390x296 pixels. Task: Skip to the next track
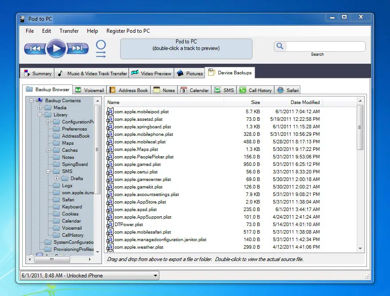point(77,48)
